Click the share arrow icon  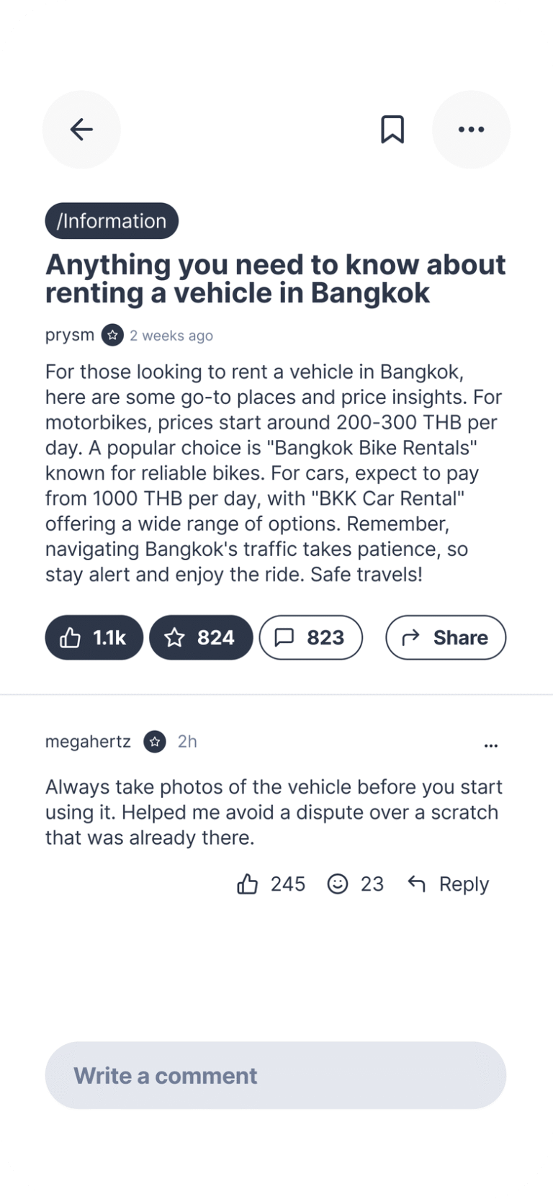[411, 637]
